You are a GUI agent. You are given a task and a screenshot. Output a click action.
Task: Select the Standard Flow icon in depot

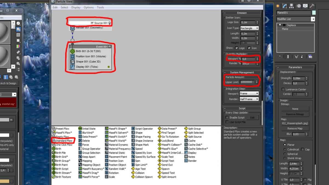(x=54, y=141)
